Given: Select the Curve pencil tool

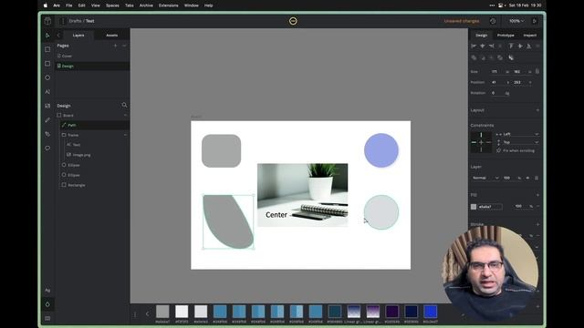Looking at the screenshot, I should pyautogui.click(x=47, y=120).
